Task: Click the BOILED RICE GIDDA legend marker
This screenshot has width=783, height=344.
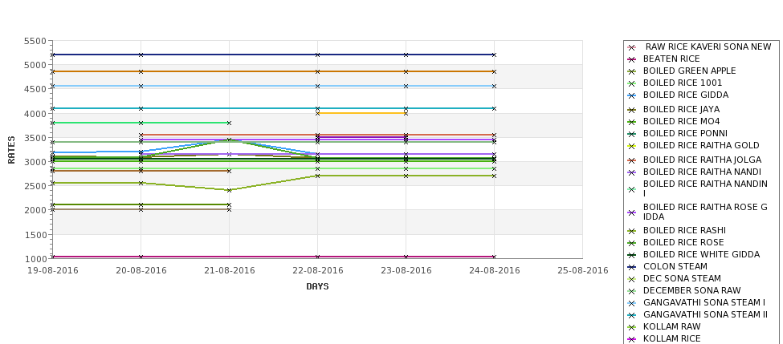Action: tap(632, 95)
